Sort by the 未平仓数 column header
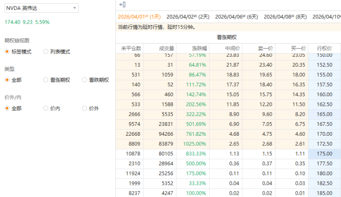This screenshot has width=341, height=197. pyautogui.click(x=131, y=48)
